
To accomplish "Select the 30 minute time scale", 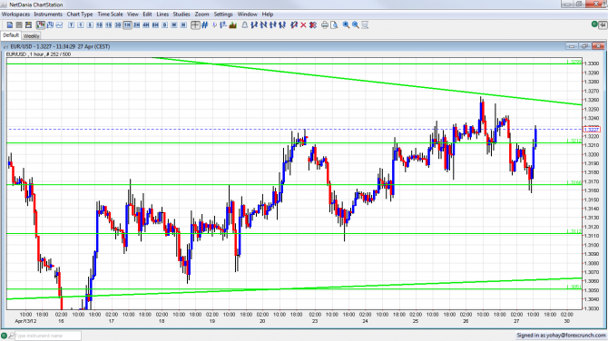I will click(118, 25).
